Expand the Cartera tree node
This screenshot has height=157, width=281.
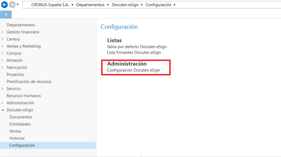(2, 39)
